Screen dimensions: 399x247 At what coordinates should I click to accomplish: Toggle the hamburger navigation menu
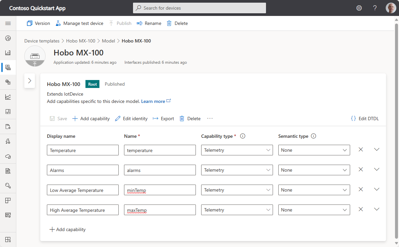click(8, 23)
